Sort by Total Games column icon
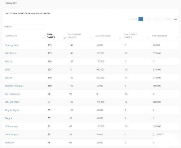 (x=64, y=38)
